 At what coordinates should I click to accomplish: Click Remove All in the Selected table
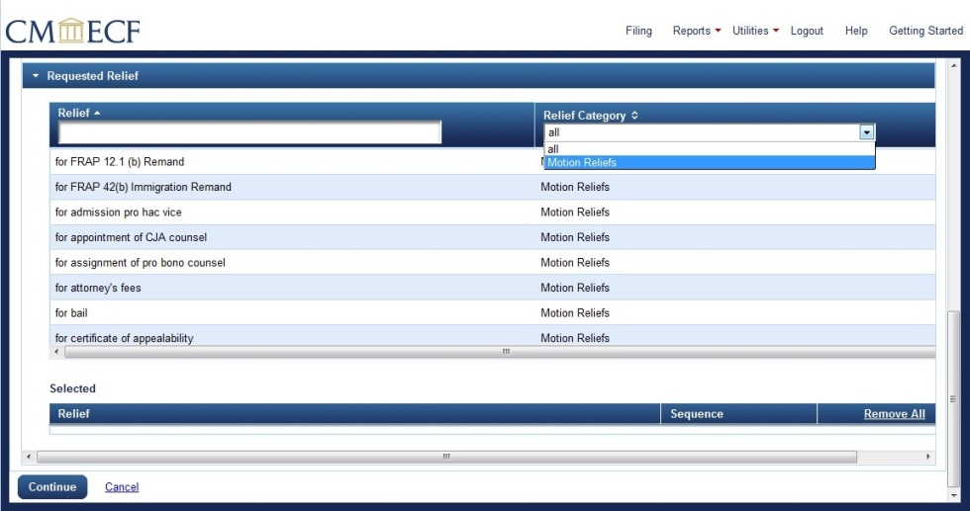point(894,414)
